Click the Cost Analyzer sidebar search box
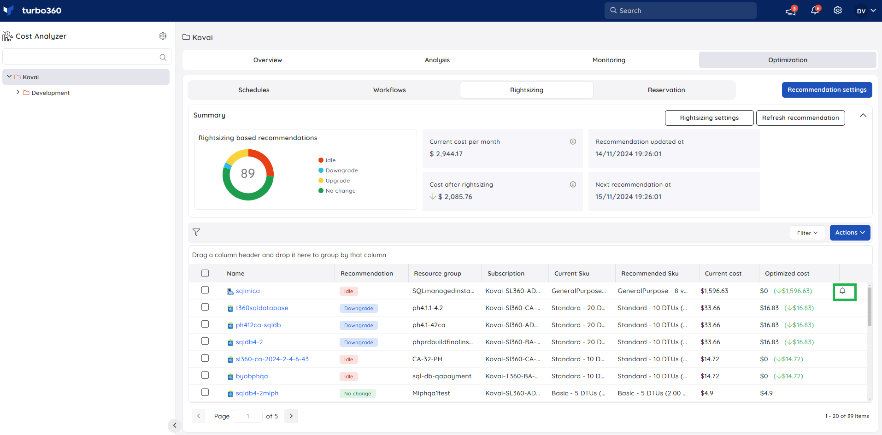Screen dimensions: 882x435 coord(87,57)
